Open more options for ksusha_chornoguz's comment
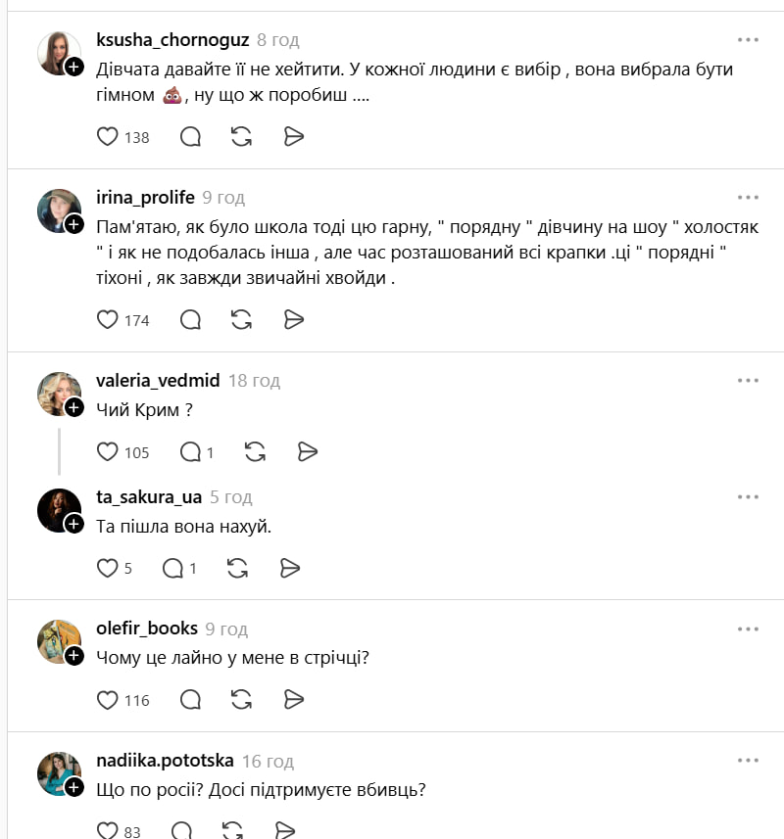Screen dimensions: 784x839 pos(748,40)
